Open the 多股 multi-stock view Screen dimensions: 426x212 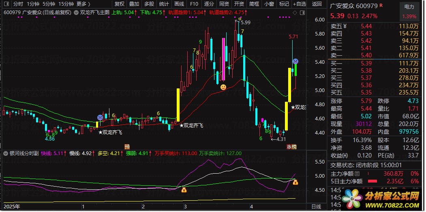click(149, 4)
